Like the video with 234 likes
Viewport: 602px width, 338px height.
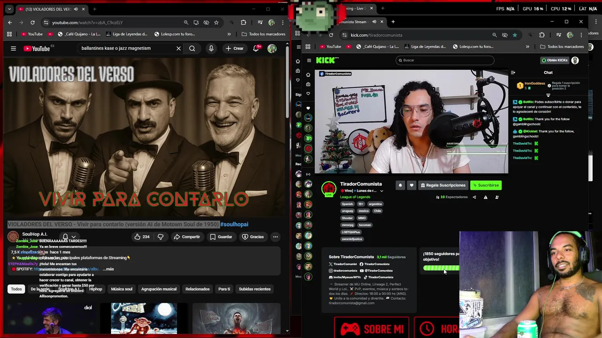[142, 237]
